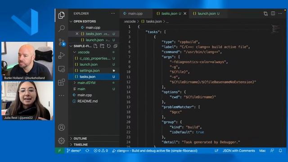Expand the Timeline section
The image size is (288, 162).
pyautogui.click(x=94, y=144)
